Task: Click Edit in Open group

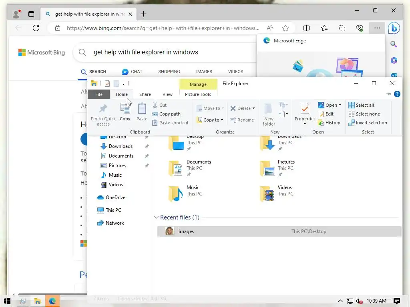Action: tap(326, 114)
